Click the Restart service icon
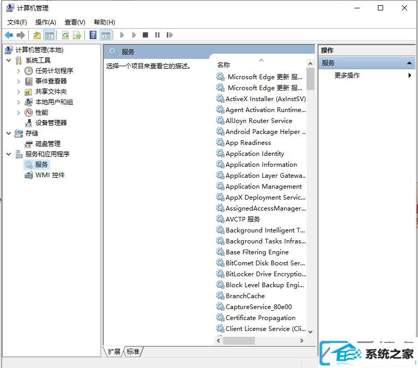The height and width of the screenshot is (368, 418). click(169, 35)
